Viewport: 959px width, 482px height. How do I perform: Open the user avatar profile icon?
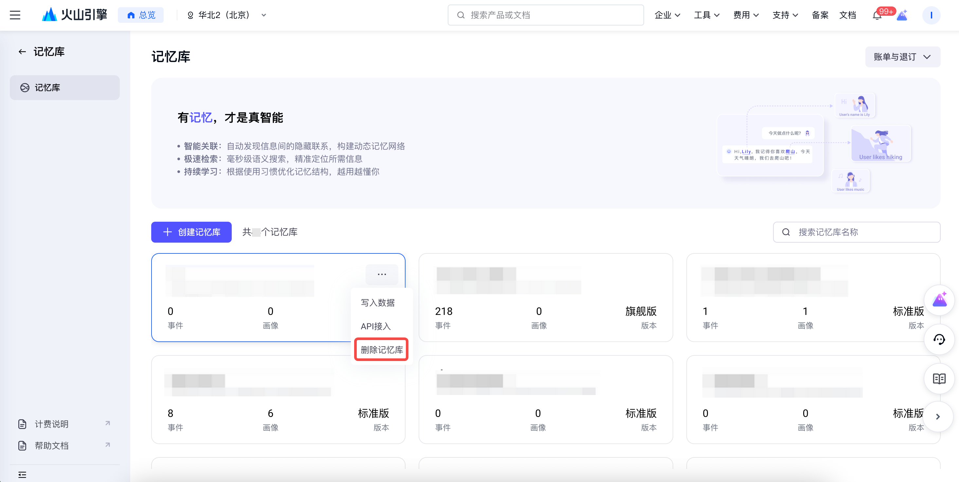click(931, 15)
